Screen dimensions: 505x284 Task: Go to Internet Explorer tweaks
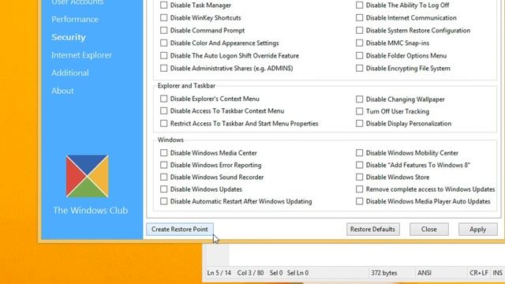pos(81,55)
